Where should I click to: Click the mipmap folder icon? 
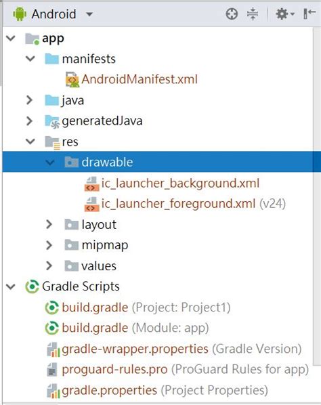71,245
